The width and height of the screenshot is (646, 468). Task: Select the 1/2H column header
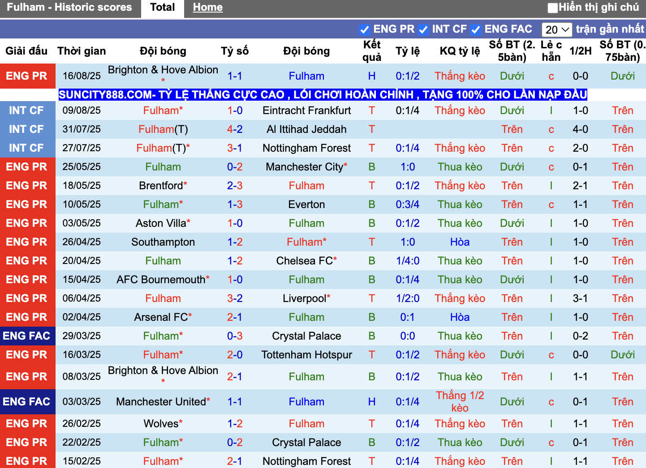pos(581,51)
